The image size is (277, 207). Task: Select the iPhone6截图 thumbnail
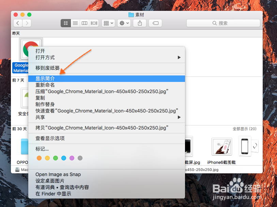pyautogui.click(x=221, y=146)
